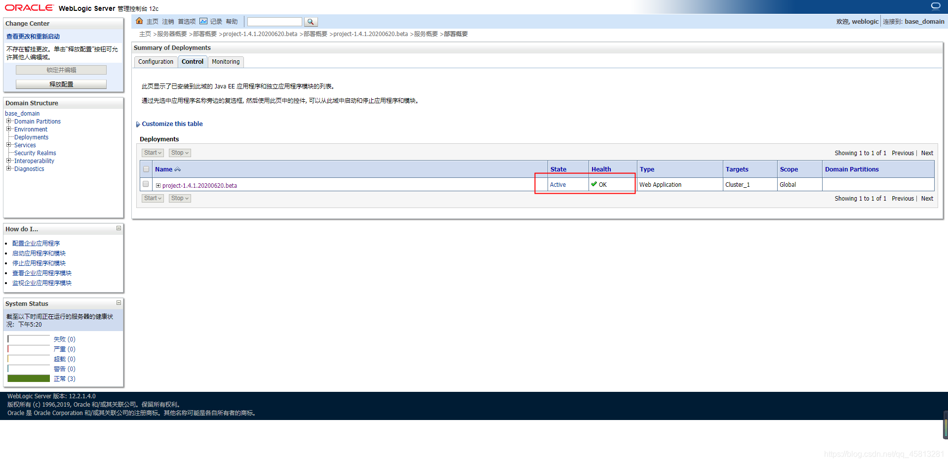
Task: Click the 锁定并编辑 button
Action: [x=61, y=70]
